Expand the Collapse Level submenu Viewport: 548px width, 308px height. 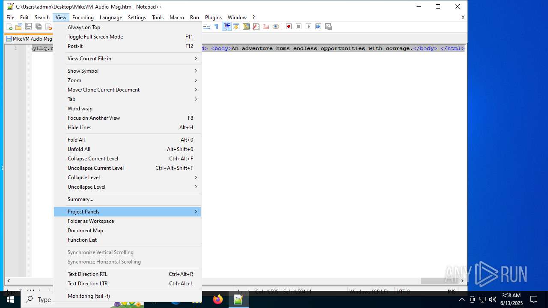pos(127,178)
